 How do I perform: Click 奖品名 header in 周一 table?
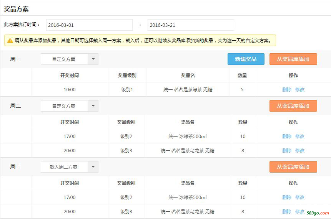pos(188,76)
